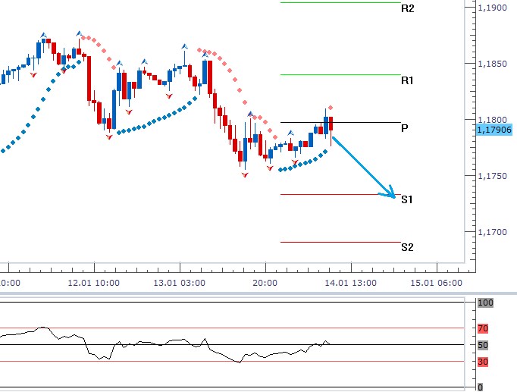This screenshot has height=392, width=517.
Task: Click the RSI 100 scale label
Action: (485, 303)
